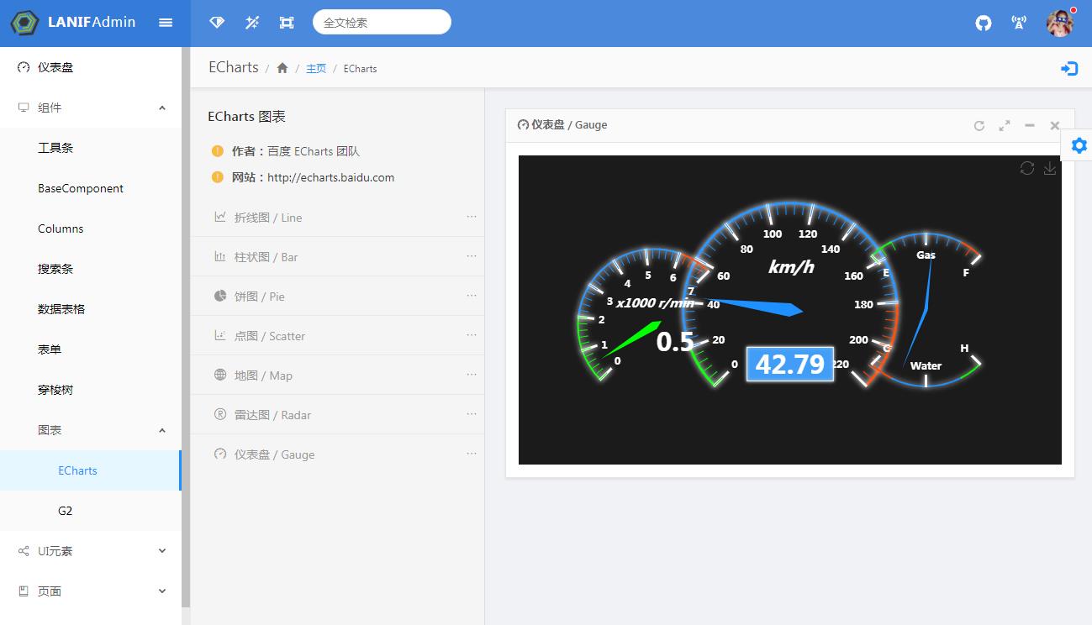Click the globe icon beside 地图

(x=220, y=375)
